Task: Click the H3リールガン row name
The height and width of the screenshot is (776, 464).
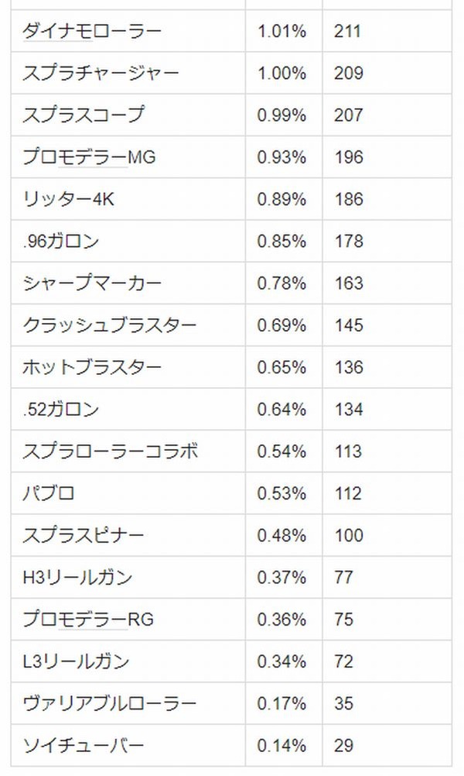Action: pyautogui.click(x=77, y=577)
